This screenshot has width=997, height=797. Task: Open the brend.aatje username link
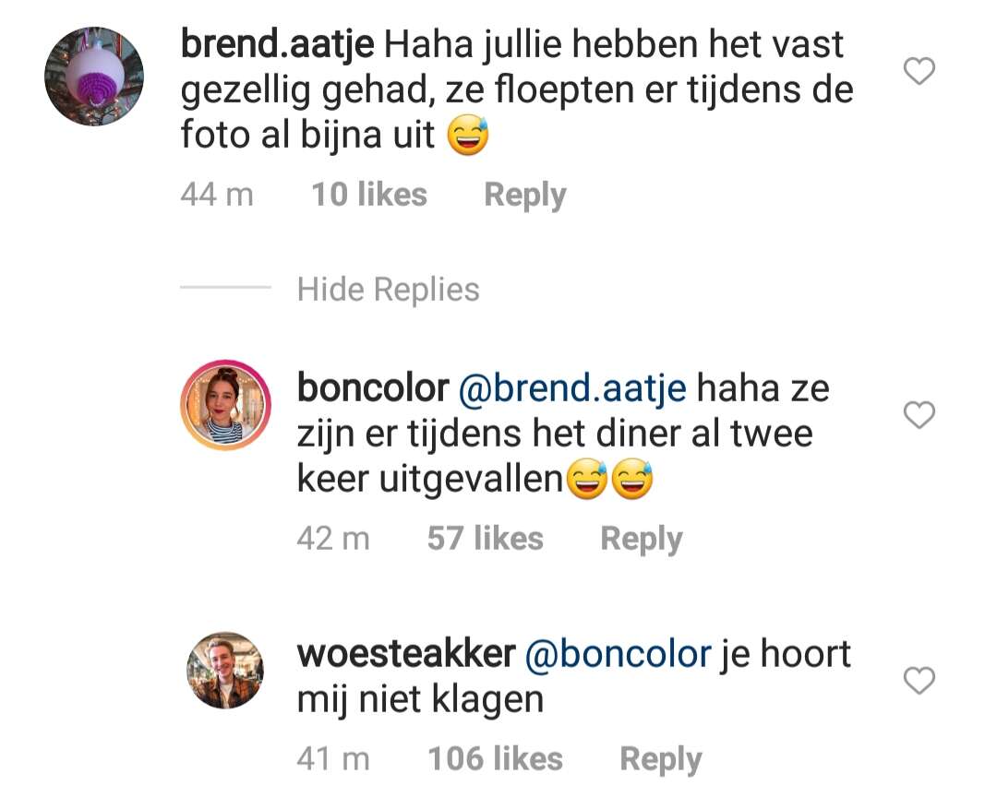(x=277, y=44)
